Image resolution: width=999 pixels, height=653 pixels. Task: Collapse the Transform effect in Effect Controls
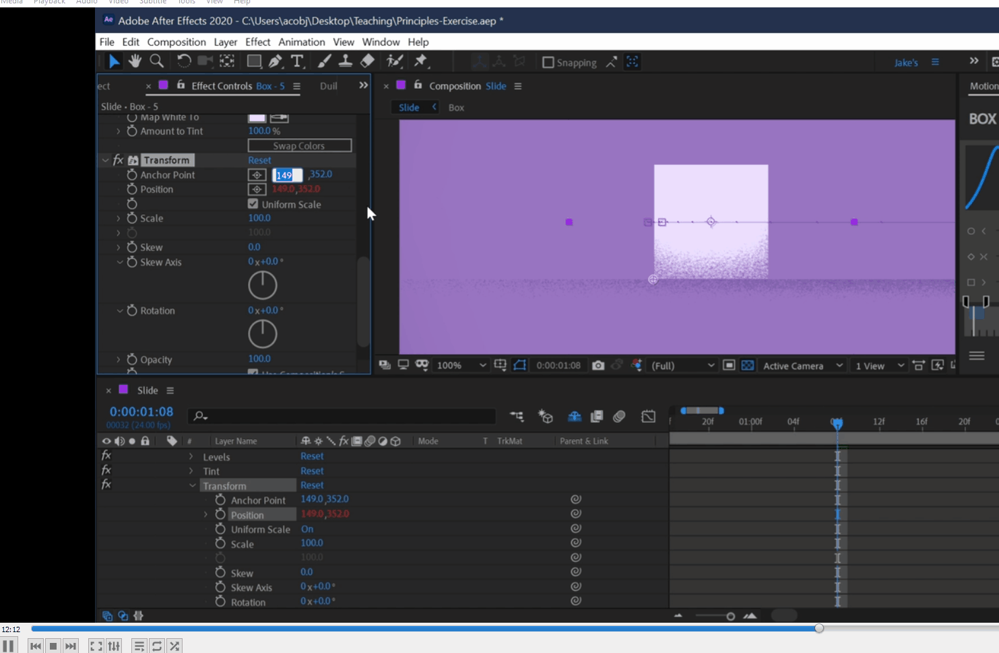106,160
